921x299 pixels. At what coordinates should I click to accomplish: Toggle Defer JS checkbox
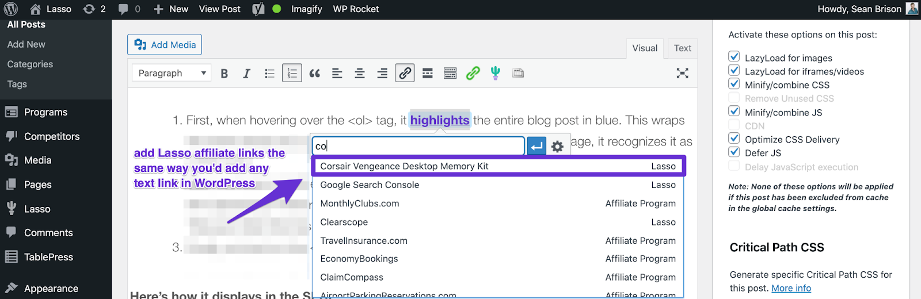point(734,152)
